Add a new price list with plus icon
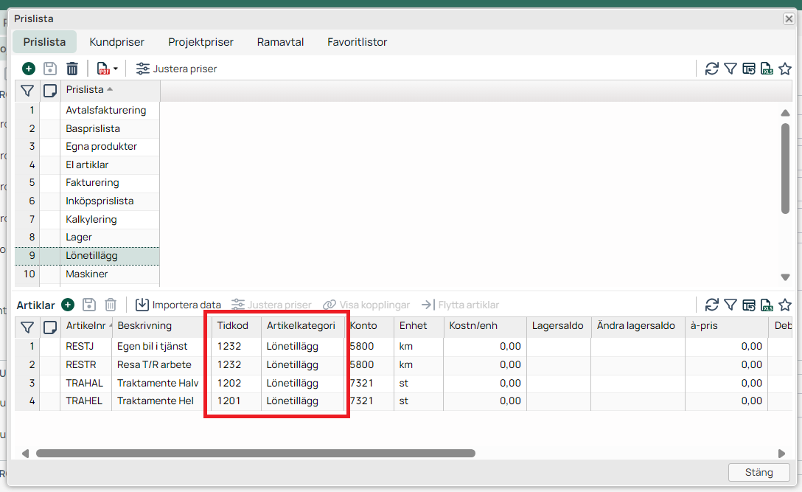 point(28,69)
